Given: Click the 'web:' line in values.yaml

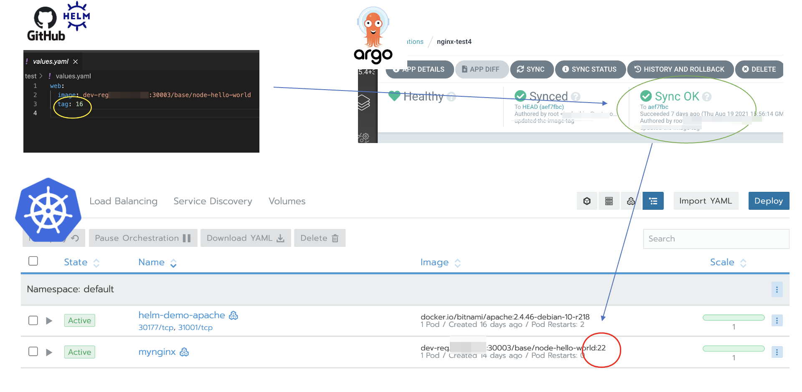Looking at the screenshot, I should (x=57, y=86).
